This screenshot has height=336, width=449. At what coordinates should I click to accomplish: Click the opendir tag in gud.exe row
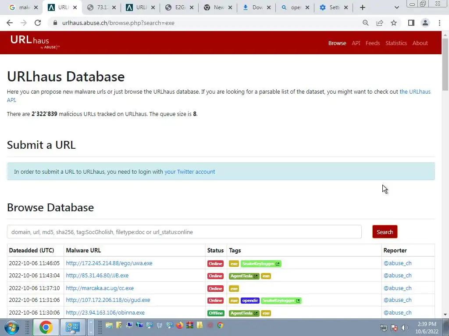tap(250, 301)
